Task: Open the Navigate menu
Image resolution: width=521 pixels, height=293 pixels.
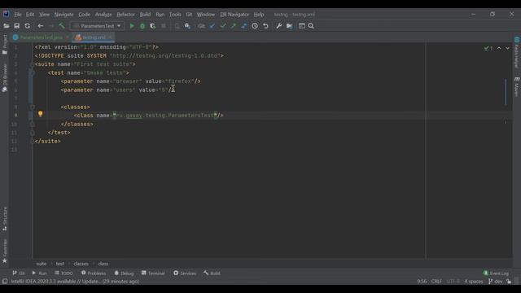Action: point(63,15)
